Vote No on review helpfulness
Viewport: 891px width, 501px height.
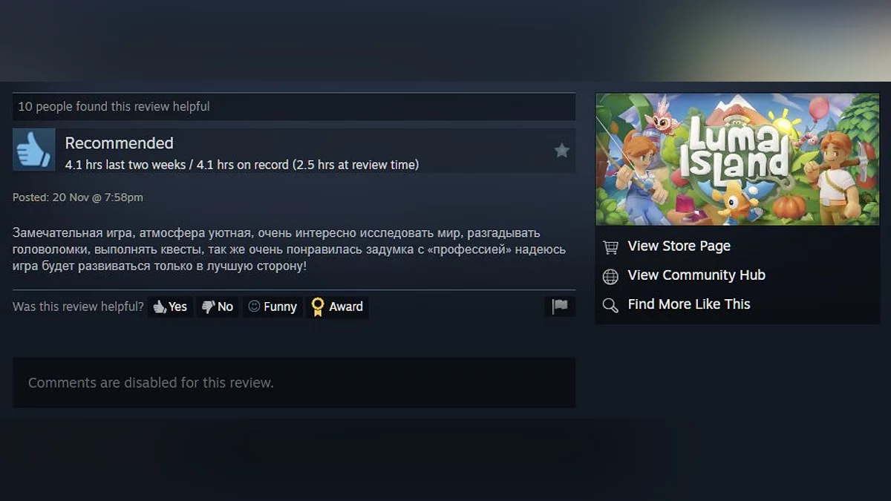218,307
